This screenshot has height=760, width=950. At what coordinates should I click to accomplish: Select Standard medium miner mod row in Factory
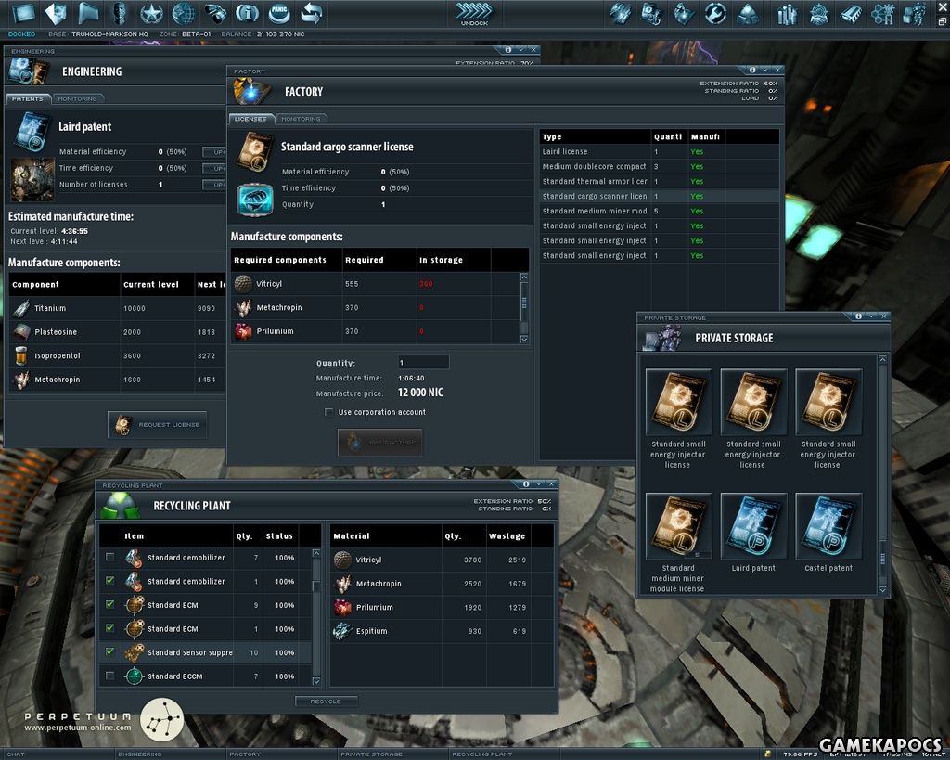pyautogui.click(x=660, y=211)
